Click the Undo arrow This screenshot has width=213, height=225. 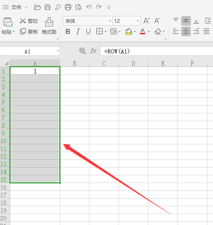point(89,7)
